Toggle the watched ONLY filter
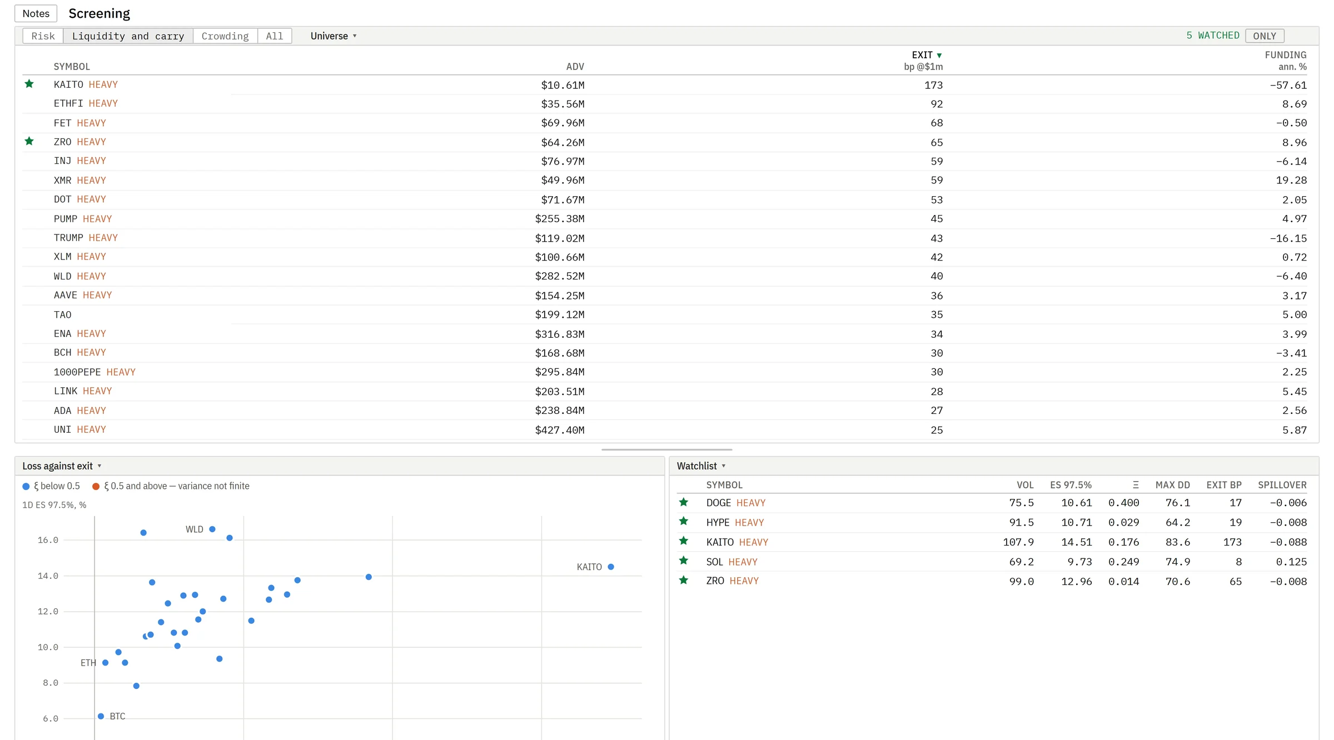Viewport: 1334px width, 740px height. tap(1265, 36)
